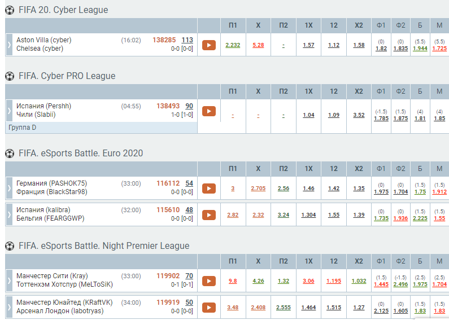Open additional markets count 113

188,40
